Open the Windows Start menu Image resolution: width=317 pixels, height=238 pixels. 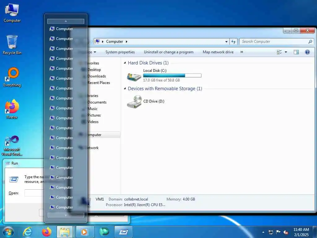[8, 232]
